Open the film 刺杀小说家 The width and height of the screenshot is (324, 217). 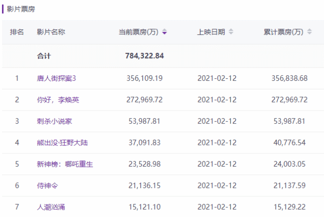click(x=55, y=121)
